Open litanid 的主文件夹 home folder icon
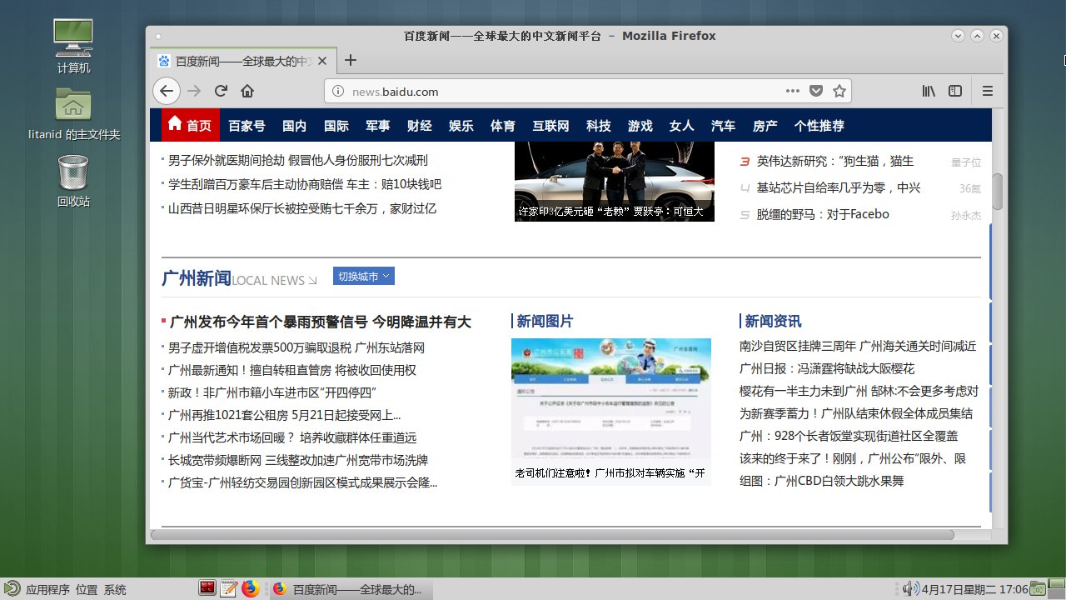The image size is (1066, 600). click(73, 114)
